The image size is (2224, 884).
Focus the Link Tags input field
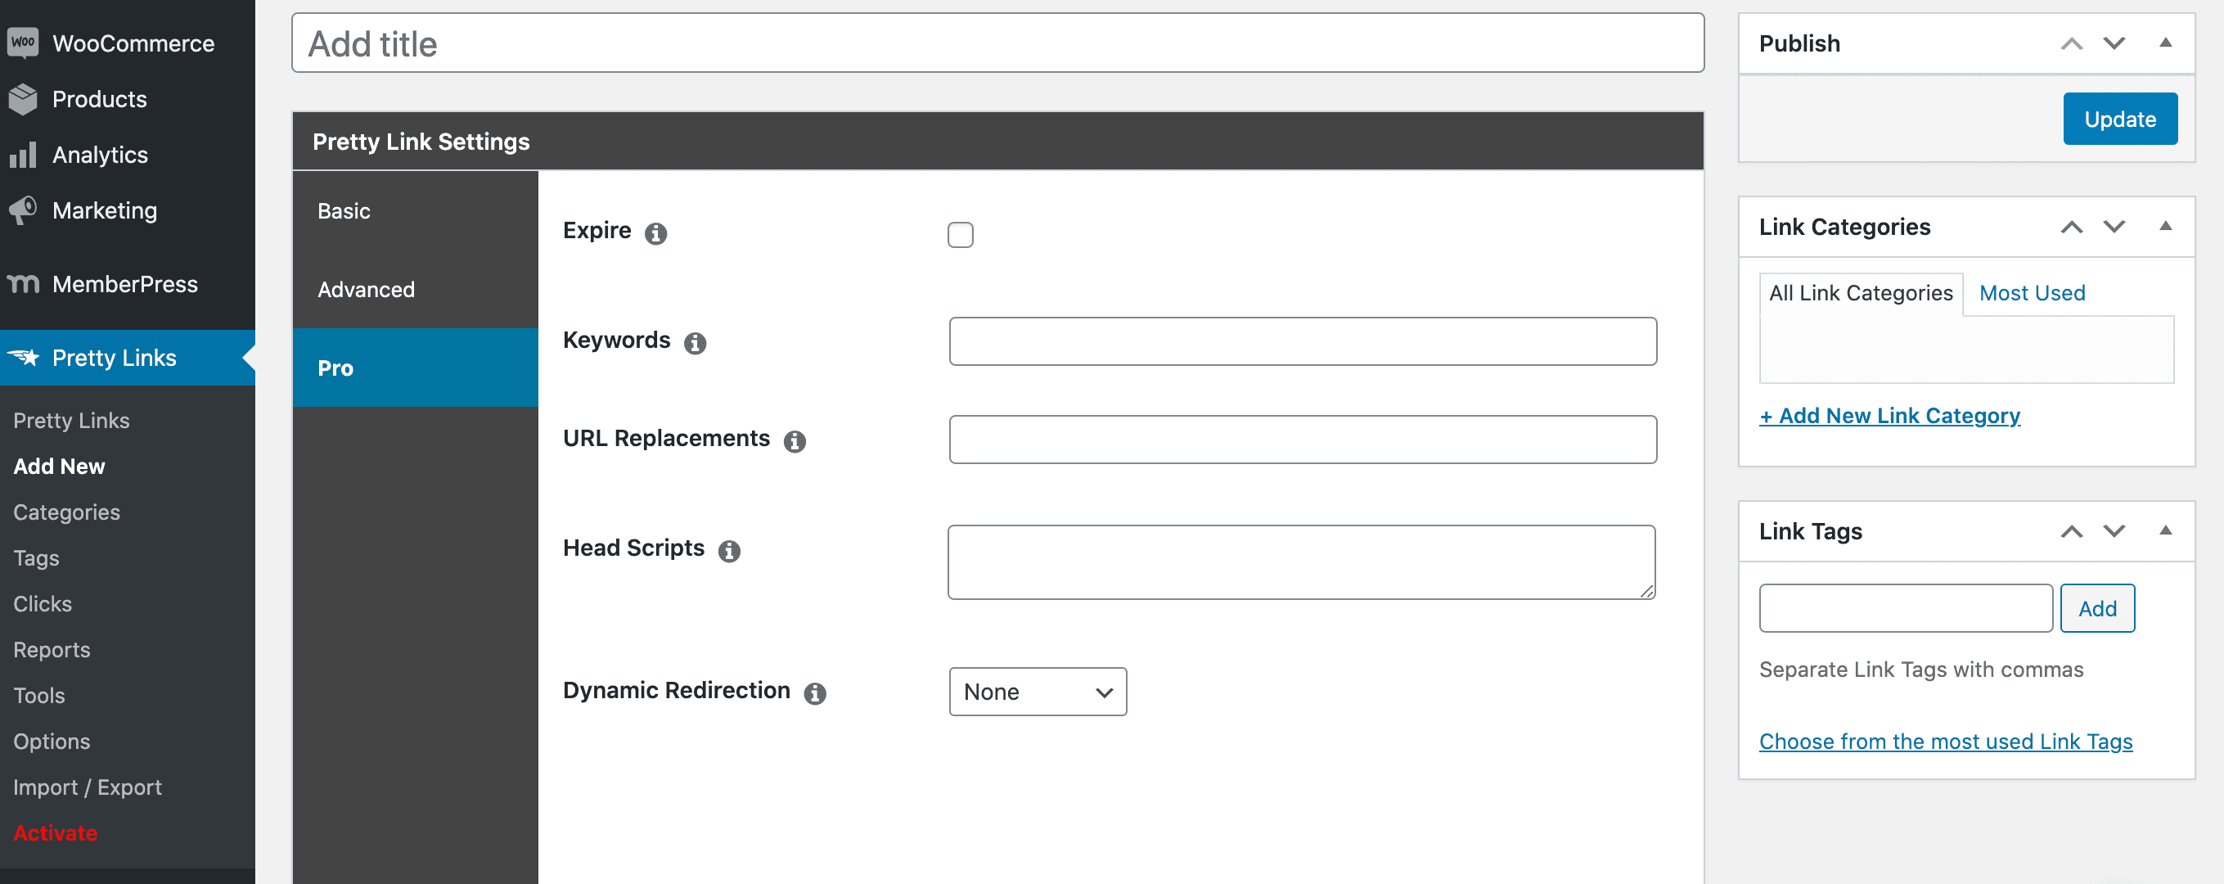tap(1906, 609)
